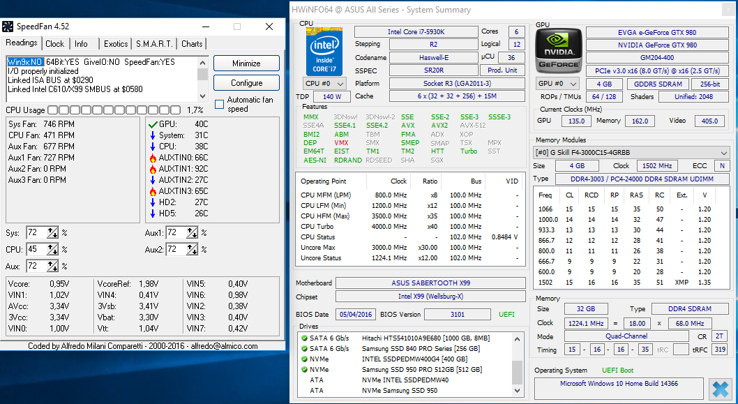Click the Intel Core i7-5930K CPU name field
The image size is (738, 404).
tap(416, 31)
